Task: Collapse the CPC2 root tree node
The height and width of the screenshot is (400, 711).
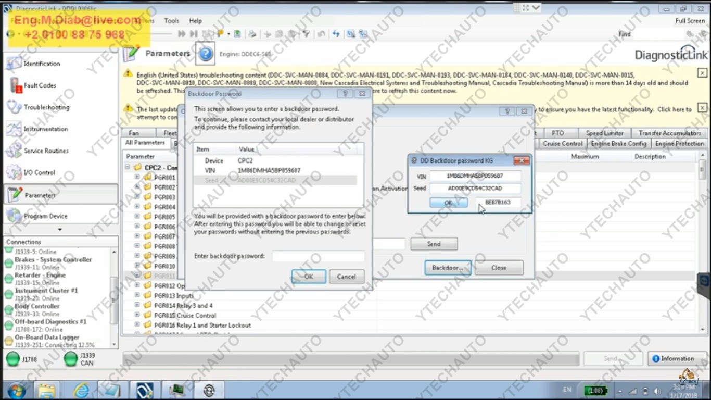Action: (128, 167)
